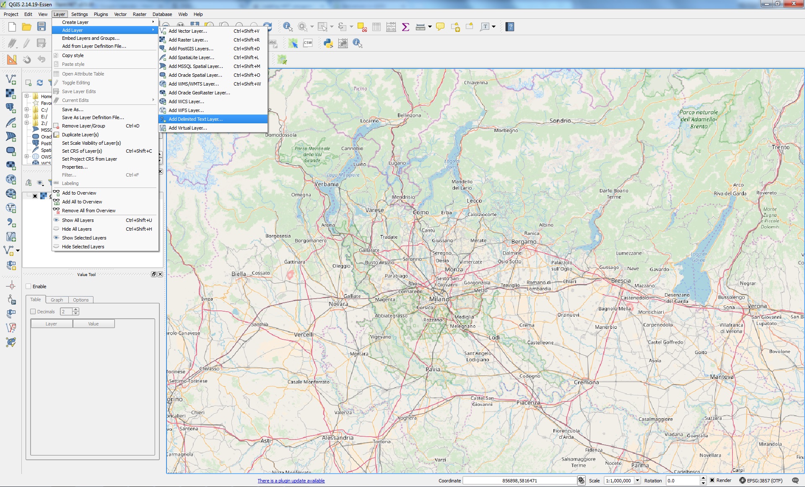Open the Measure tool dropdown arrow
805x487 pixels.
(x=430, y=27)
